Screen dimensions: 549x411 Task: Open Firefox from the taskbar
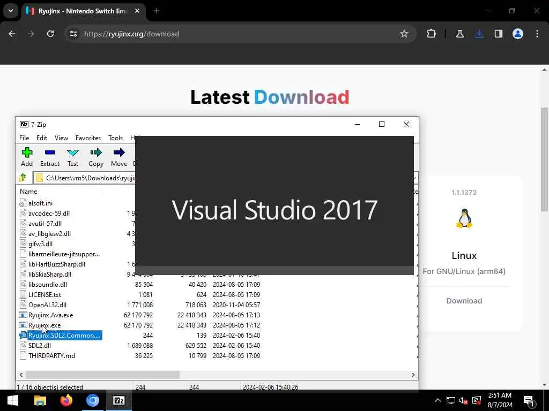(66, 400)
